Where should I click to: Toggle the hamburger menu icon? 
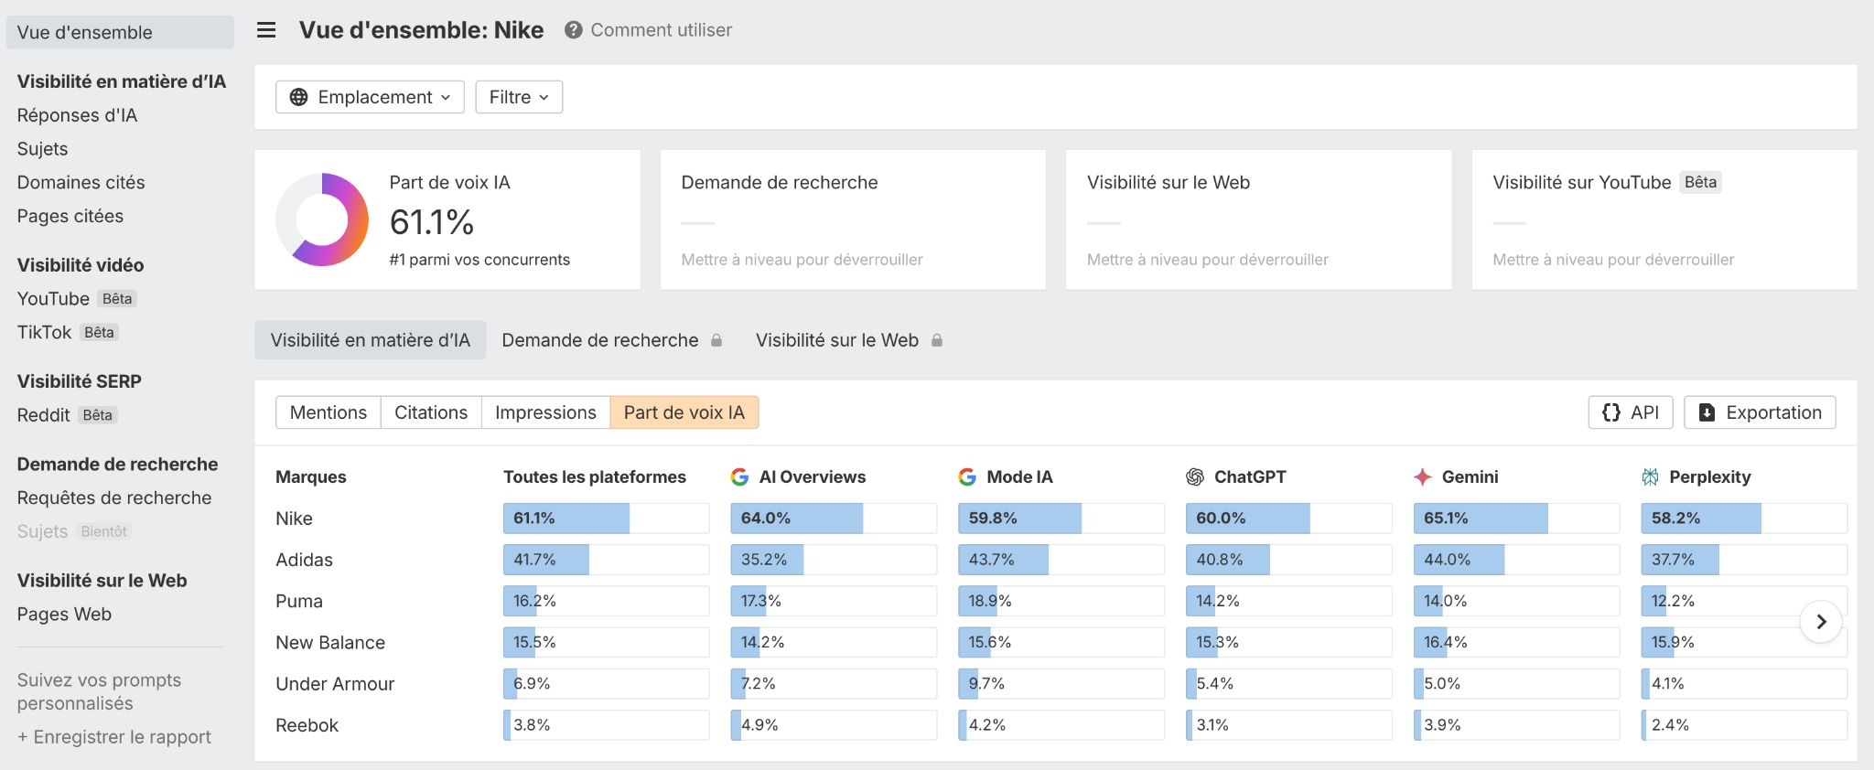tap(266, 30)
